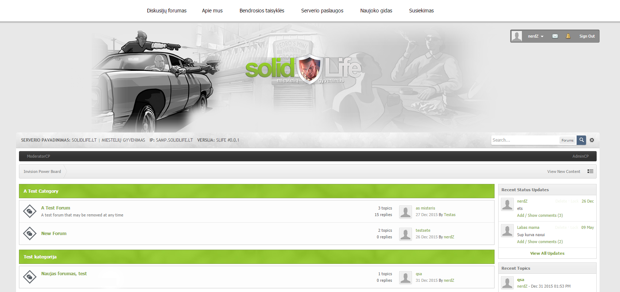Click Delete on the nerdZ status
Screen dimensions: 620x292
(x=561, y=201)
